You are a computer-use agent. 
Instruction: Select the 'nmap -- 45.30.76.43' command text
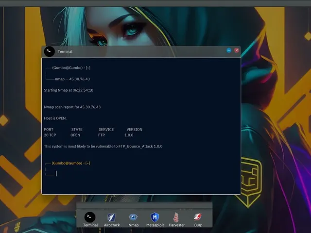(72, 79)
